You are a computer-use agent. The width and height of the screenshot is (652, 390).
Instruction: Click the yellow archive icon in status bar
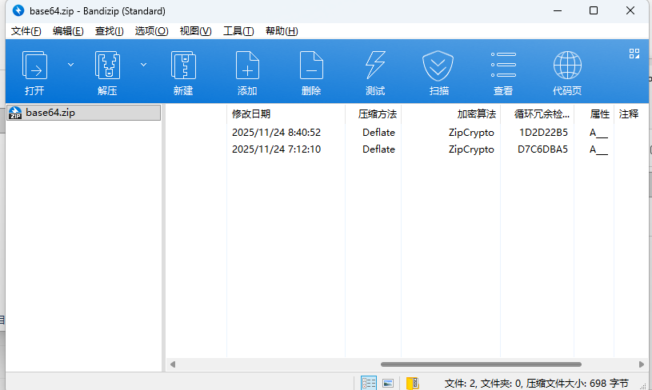(x=412, y=383)
